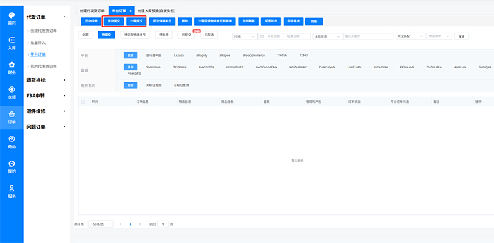Filter orders by 待处理 status

click(x=164, y=35)
